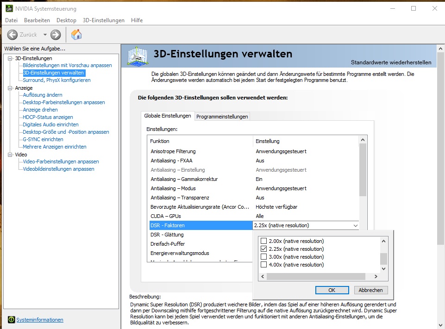Click the Back (Zurück) arrow icon

[12, 35]
